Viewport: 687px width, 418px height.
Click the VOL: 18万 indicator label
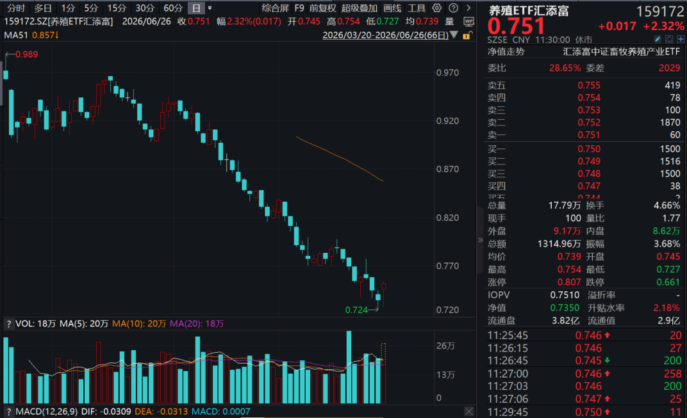pos(35,324)
